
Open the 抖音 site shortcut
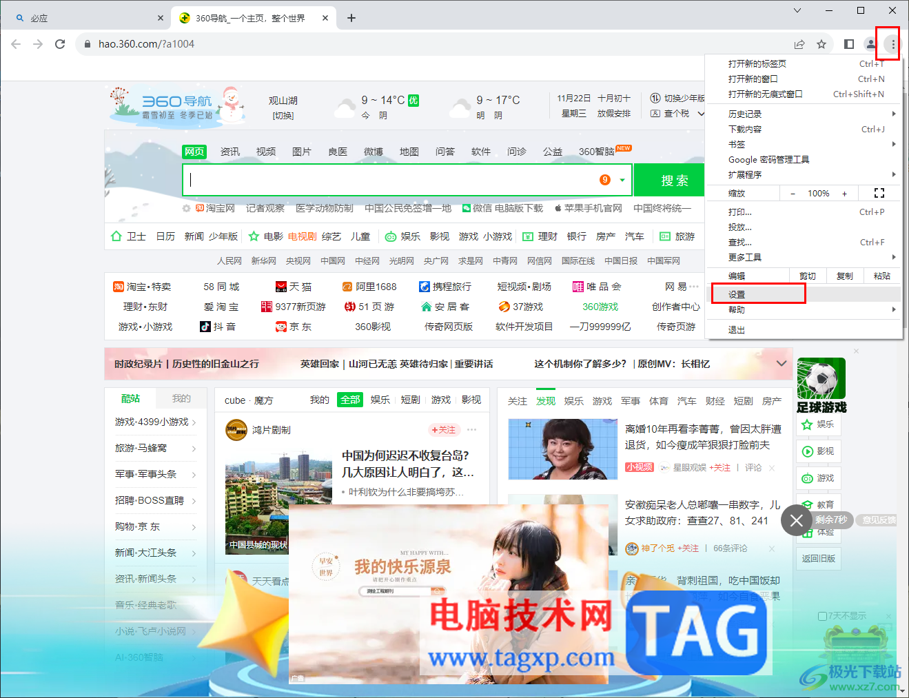tap(218, 327)
